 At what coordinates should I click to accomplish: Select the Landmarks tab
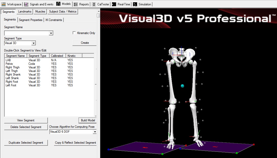point(25,12)
